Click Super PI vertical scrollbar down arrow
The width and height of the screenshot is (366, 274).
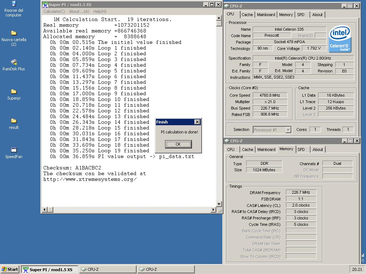coord(219,204)
